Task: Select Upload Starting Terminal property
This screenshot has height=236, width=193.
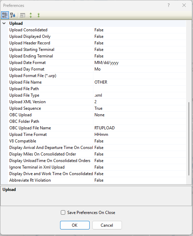Action: 97,50
